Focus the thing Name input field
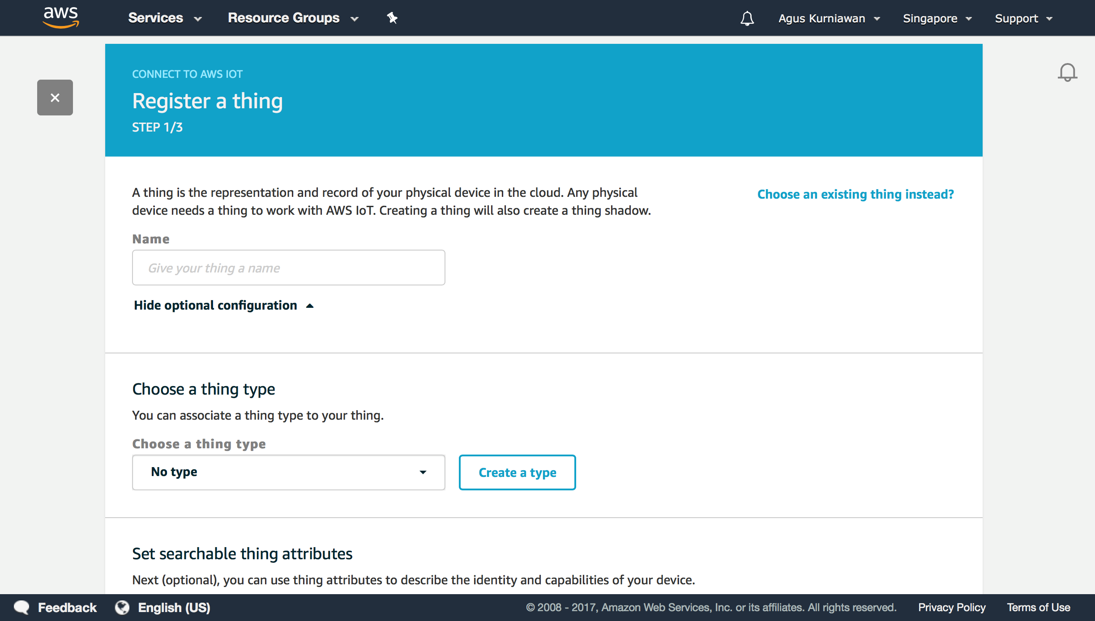The width and height of the screenshot is (1095, 621). pos(289,268)
